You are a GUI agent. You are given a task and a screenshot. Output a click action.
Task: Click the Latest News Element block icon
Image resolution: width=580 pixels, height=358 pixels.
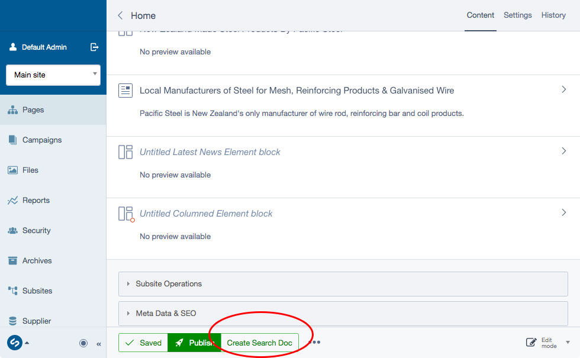click(125, 152)
